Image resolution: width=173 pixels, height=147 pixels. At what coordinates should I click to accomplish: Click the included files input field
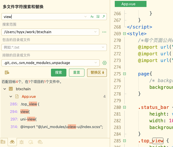coord(54,47)
